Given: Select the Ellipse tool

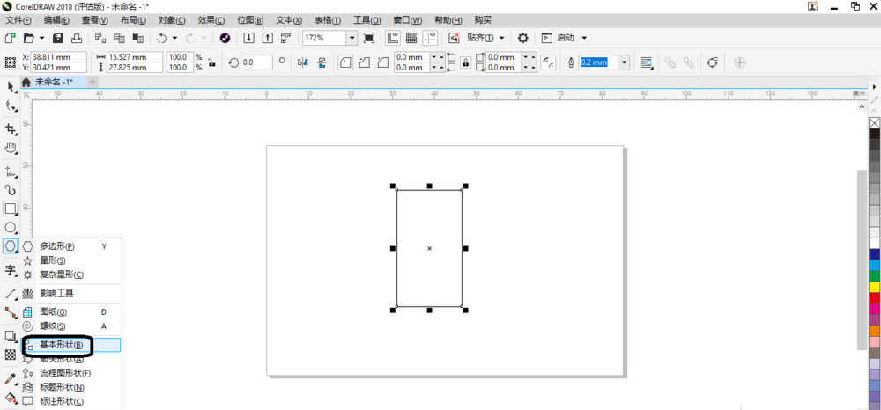Looking at the screenshot, I should click(10, 227).
